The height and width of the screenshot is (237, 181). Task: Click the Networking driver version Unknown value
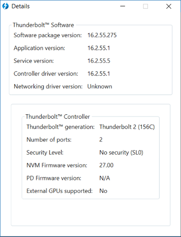tap(100, 87)
